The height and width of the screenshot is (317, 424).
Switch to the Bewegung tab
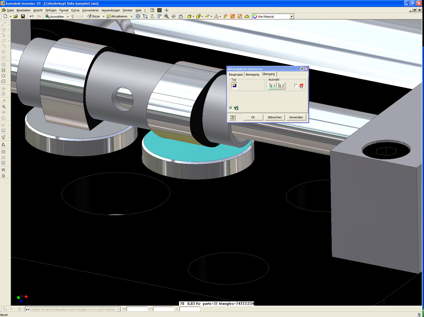pyautogui.click(x=252, y=74)
